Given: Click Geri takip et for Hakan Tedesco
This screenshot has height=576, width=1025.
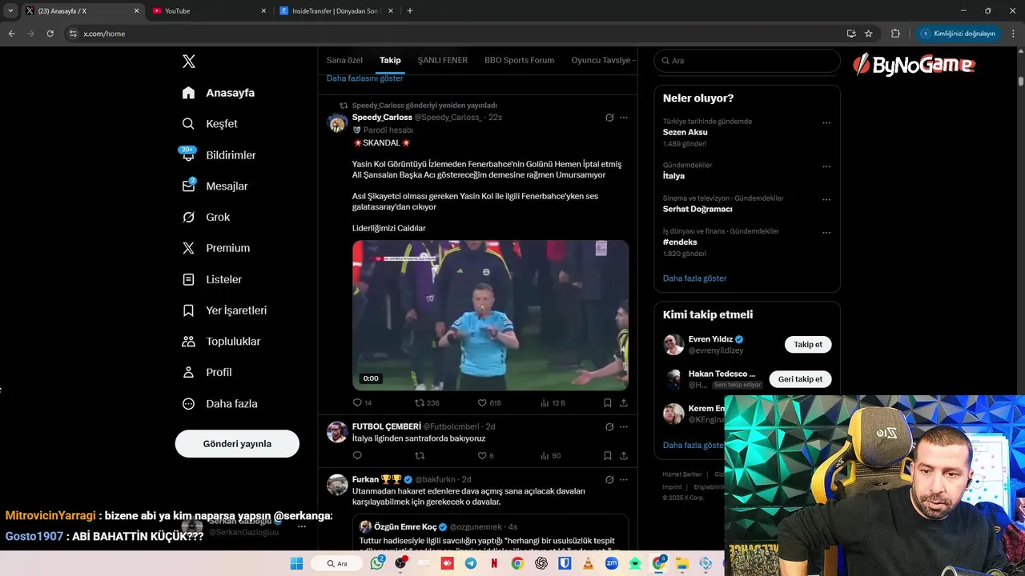Looking at the screenshot, I should coord(800,379).
